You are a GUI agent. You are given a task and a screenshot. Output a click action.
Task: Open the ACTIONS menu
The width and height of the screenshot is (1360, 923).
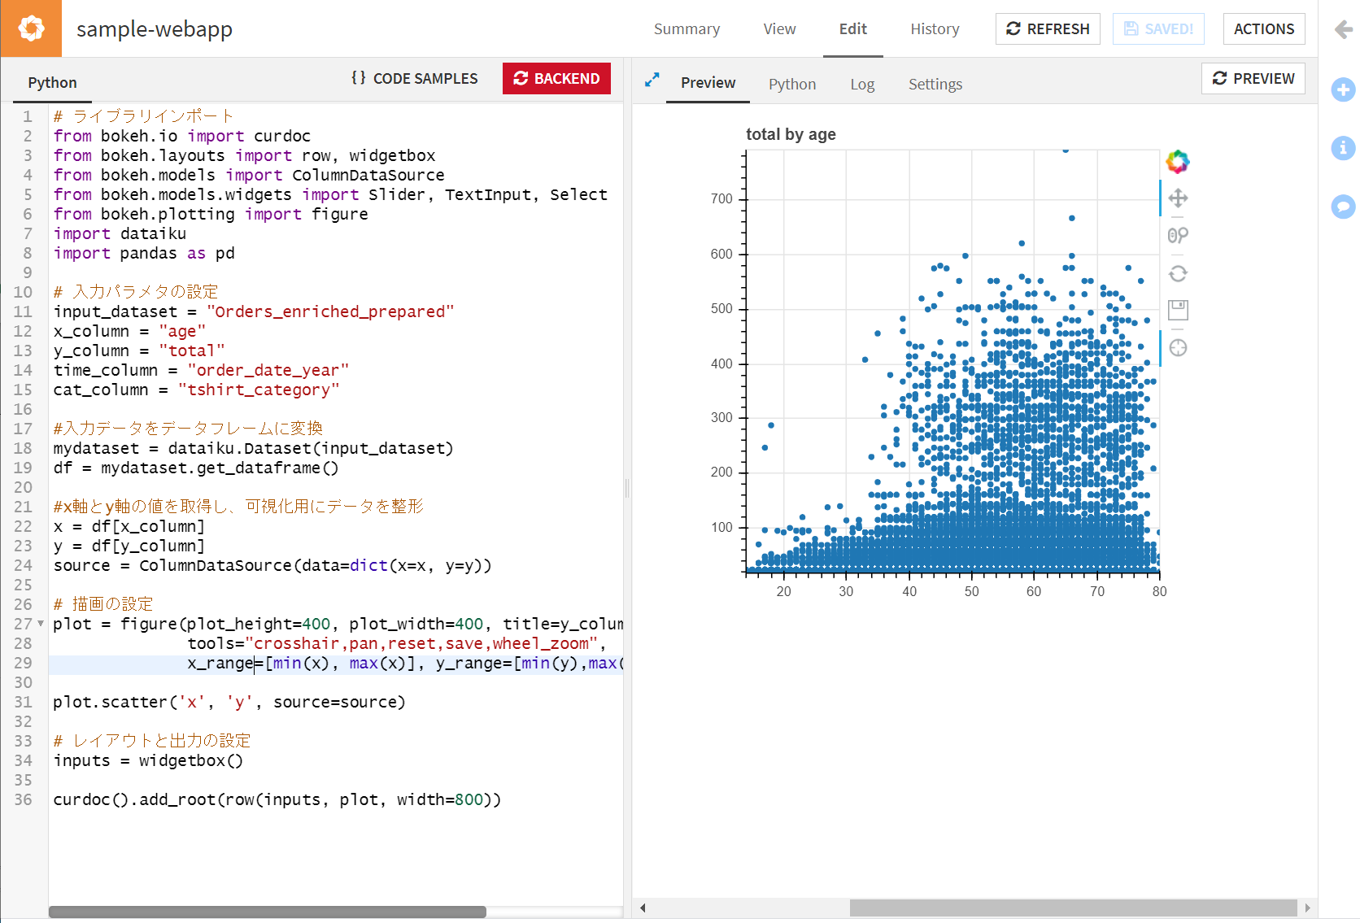tap(1264, 29)
